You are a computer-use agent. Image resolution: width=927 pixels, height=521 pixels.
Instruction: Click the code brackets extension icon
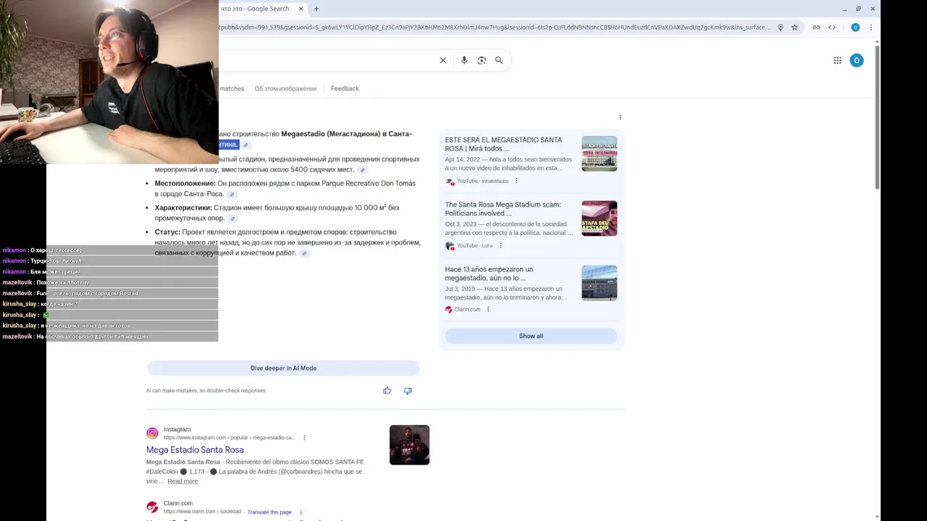pyautogui.click(x=832, y=27)
